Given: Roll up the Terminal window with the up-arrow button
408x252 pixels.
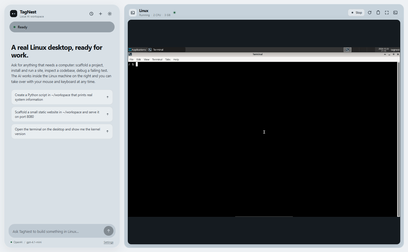Looking at the screenshot, I should [385, 54].
